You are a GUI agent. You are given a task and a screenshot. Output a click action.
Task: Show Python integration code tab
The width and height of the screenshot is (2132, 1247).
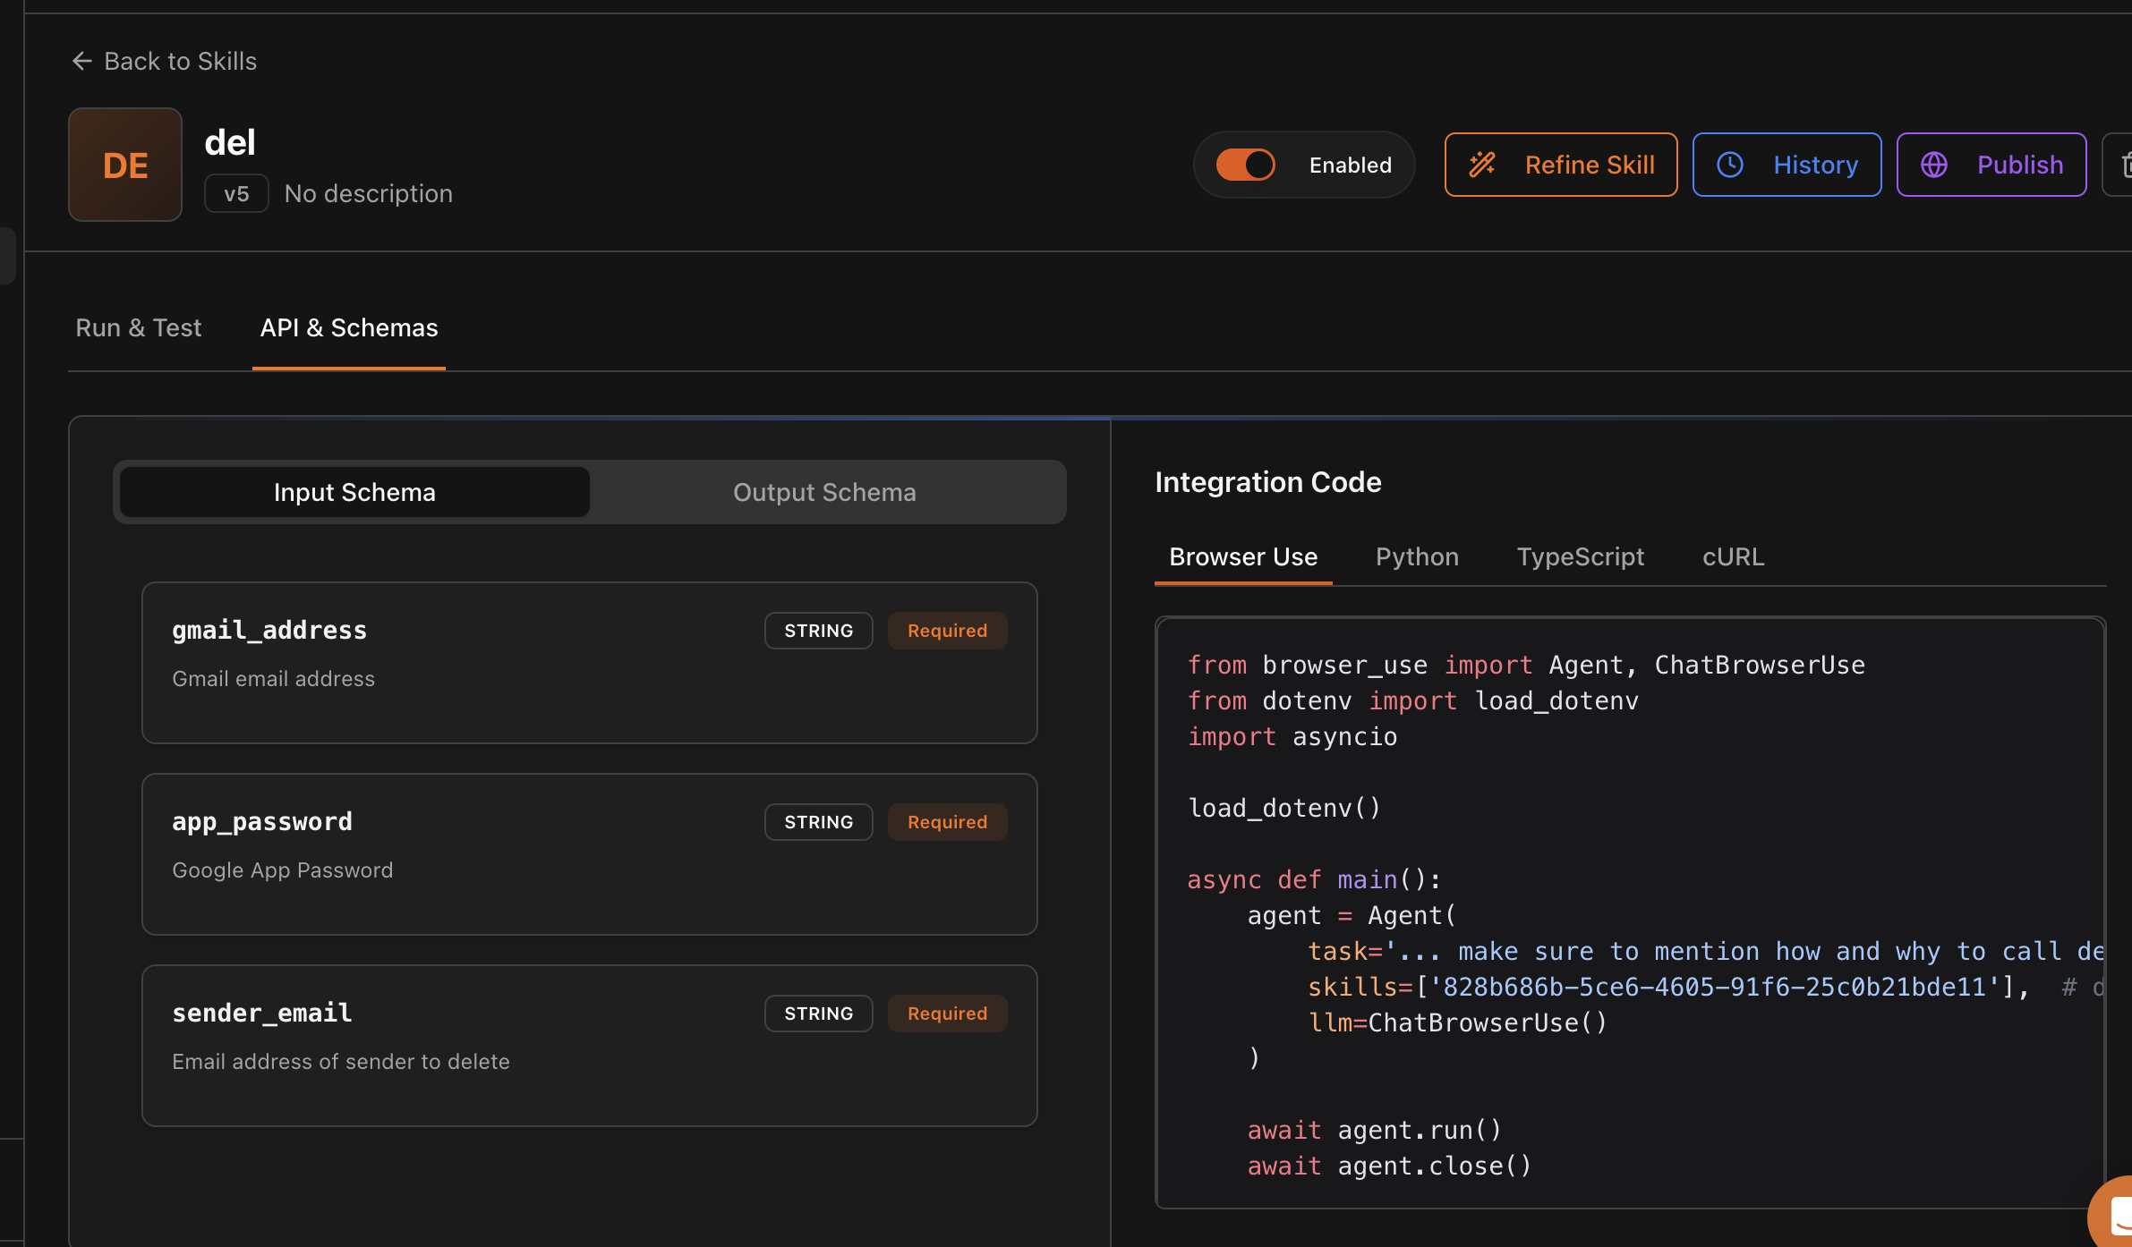tap(1417, 556)
